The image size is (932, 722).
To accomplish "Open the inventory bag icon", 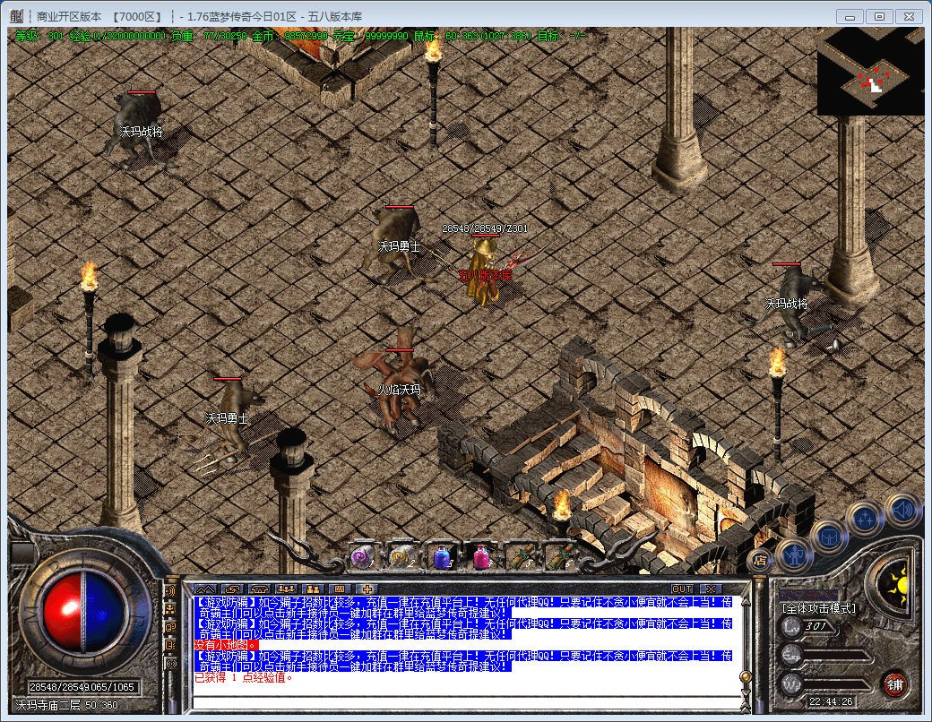I will coord(828,537).
